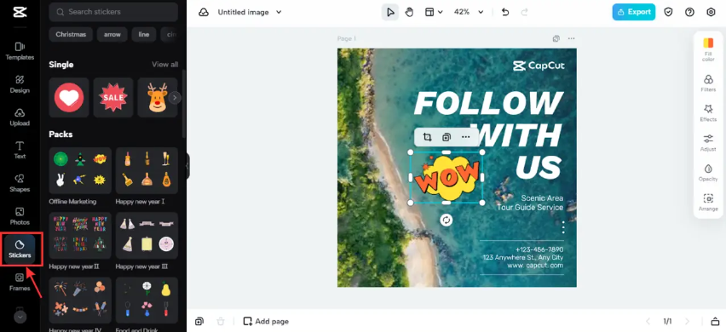The image size is (726, 332).
Task: Open settings hexagon icon
Action: pyautogui.click(x=712, y=12)
